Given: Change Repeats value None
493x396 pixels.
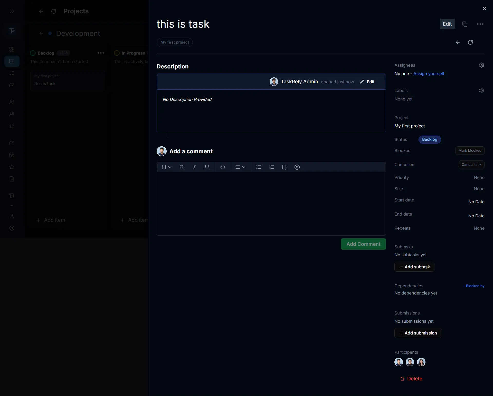Looking at the screenshot, I should tap(479, 228).
